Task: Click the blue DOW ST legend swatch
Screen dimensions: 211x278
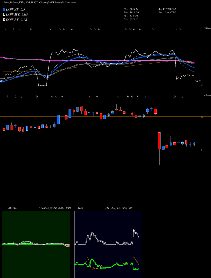Action: click(x=4, y=9)
